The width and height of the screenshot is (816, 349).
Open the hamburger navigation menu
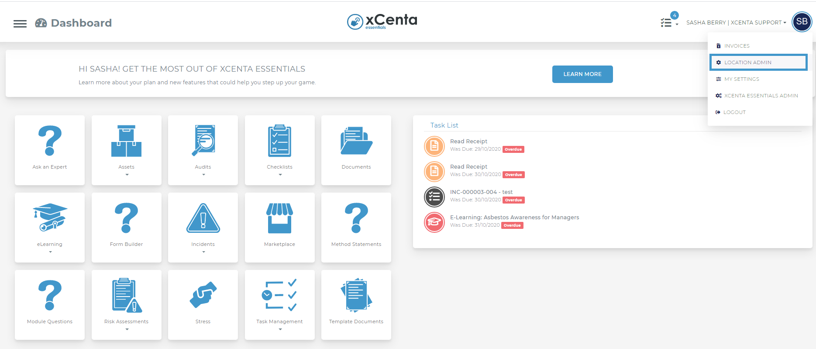point(20,24)
